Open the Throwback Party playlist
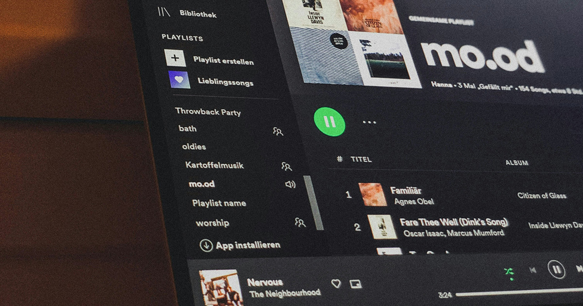This screenshot has height=306, width=583. click(x=208, y=112)
